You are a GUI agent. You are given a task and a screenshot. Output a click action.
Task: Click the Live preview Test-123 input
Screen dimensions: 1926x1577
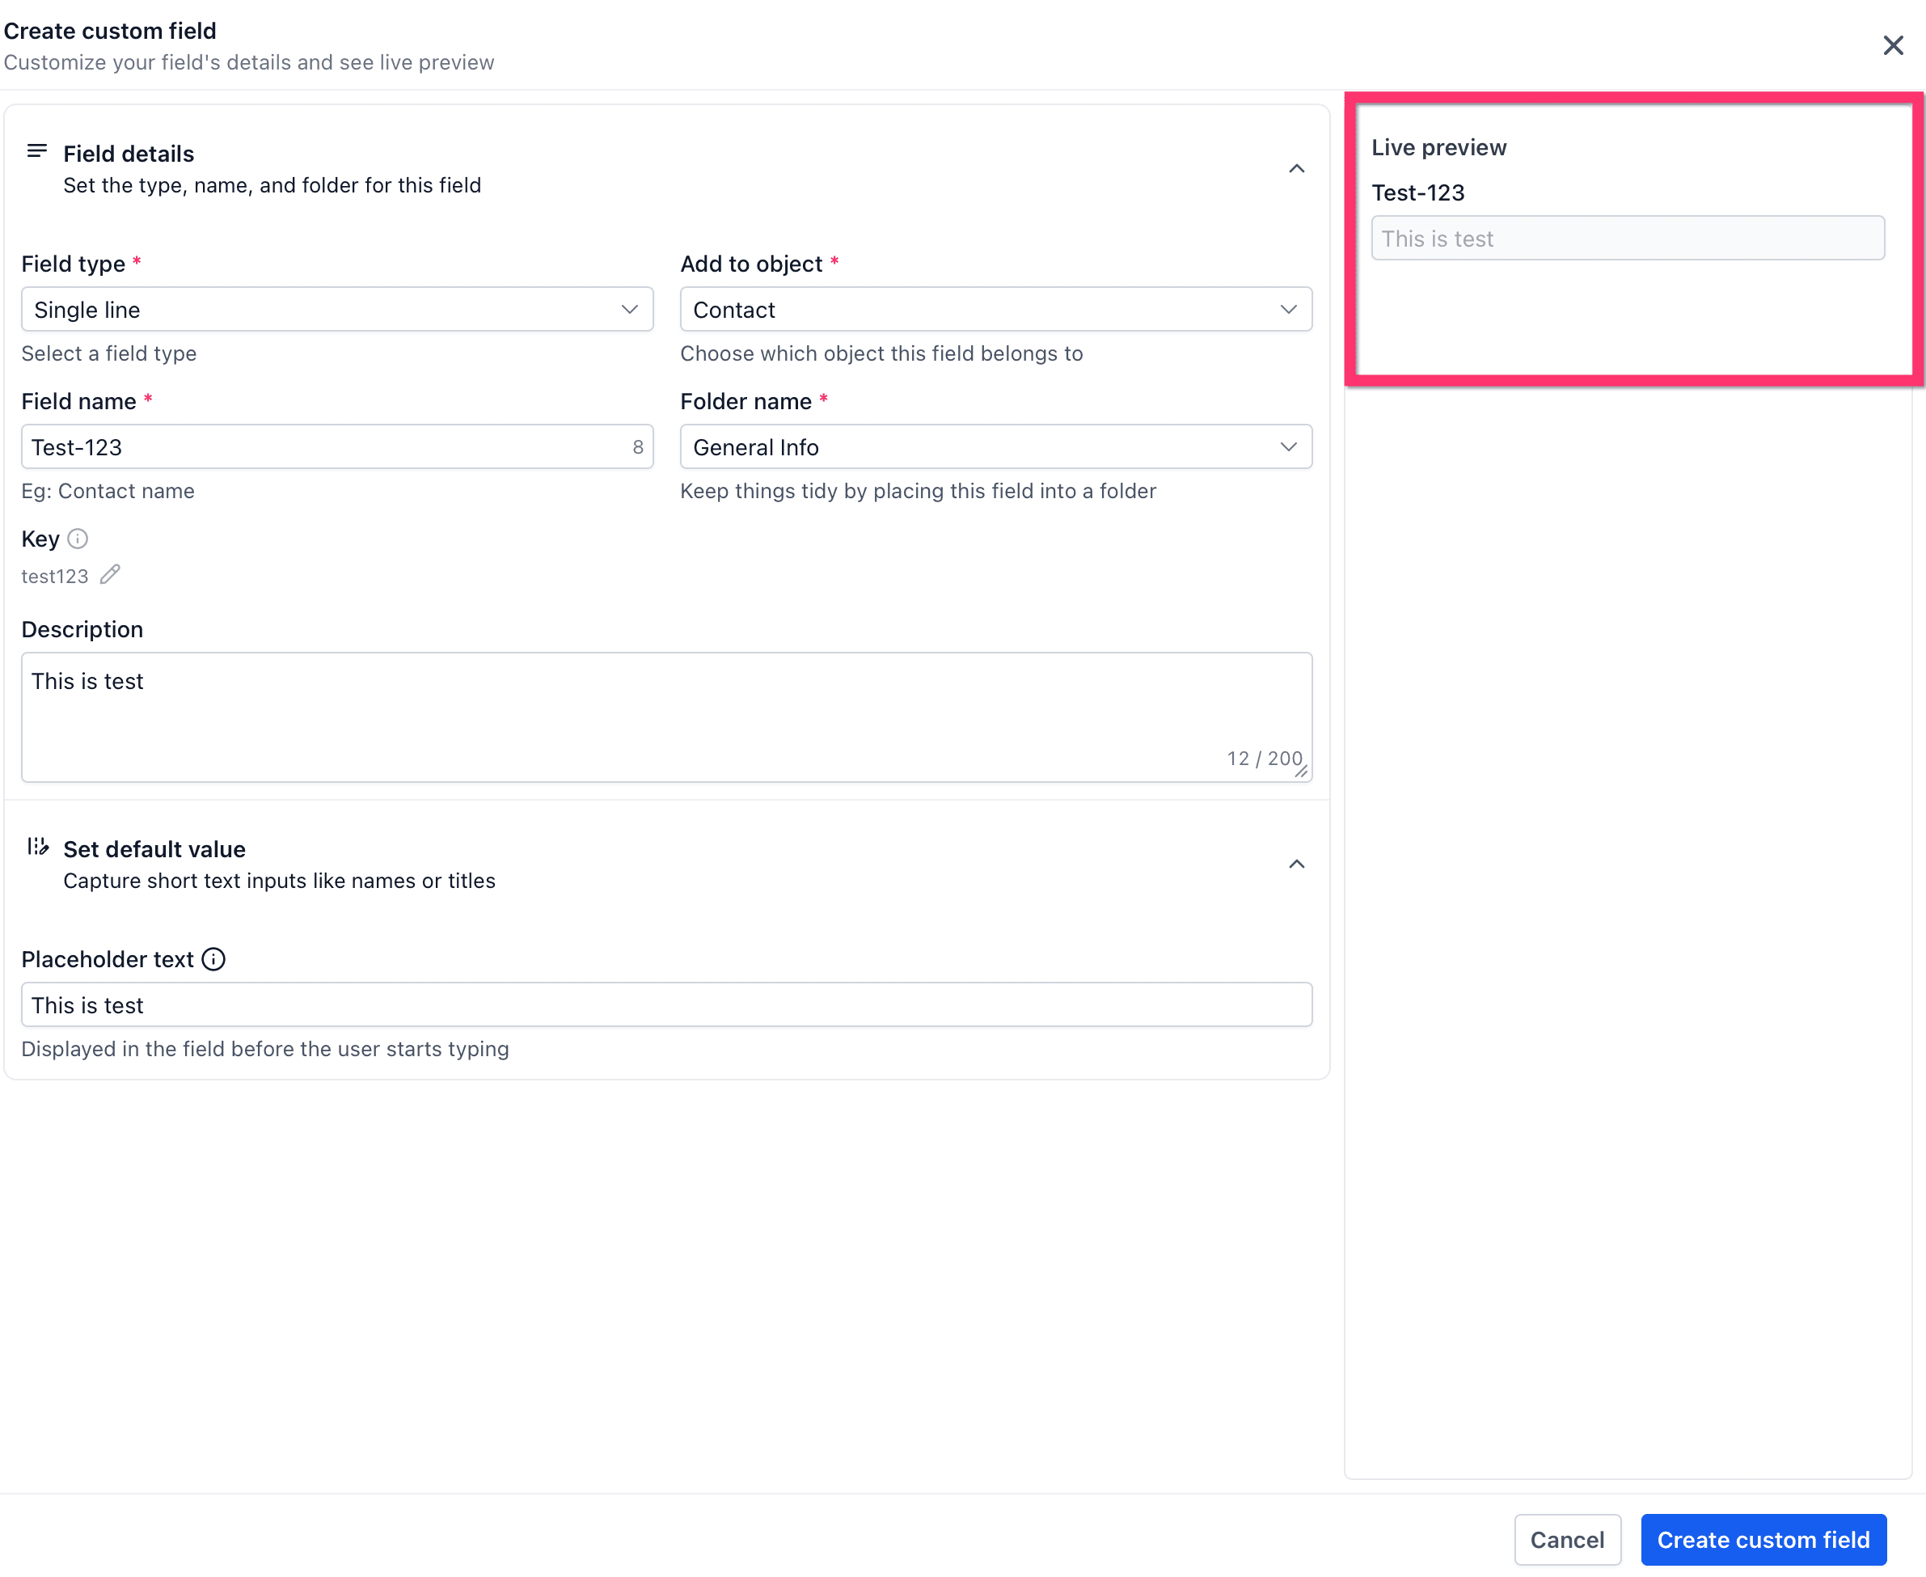coord(1628,239)
